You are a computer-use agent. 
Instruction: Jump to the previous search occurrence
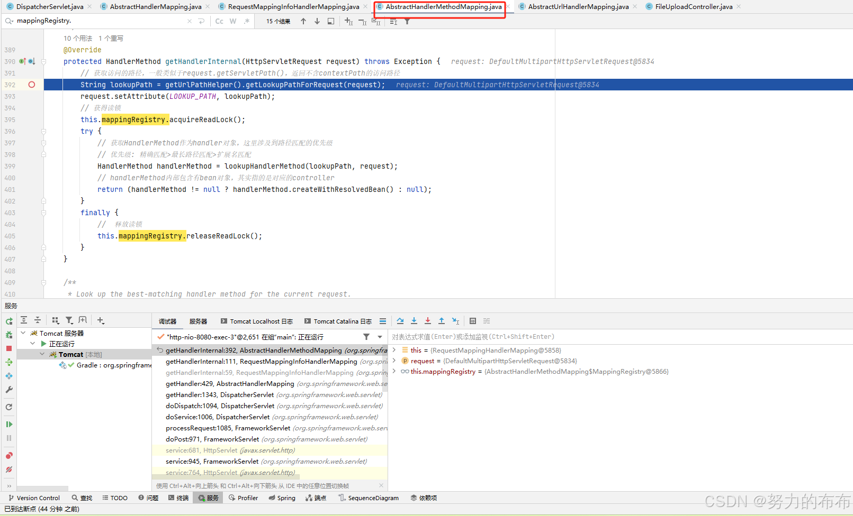tap(303, 21)
